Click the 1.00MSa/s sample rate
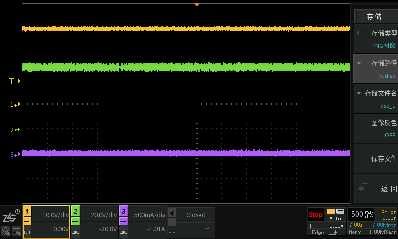398x239 pixels. (382, 232)
